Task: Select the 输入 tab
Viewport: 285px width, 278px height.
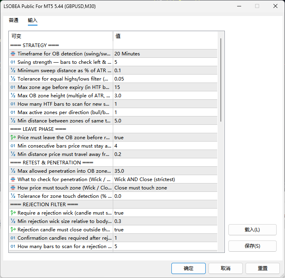Action: tap(33, 20)
